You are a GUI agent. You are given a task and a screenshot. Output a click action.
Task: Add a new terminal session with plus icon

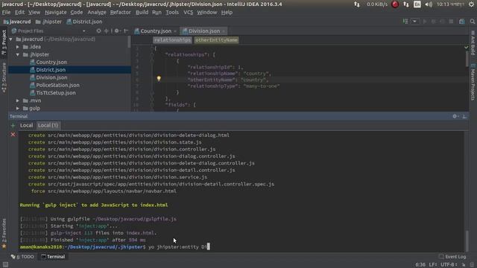click(x=13, y=125)
